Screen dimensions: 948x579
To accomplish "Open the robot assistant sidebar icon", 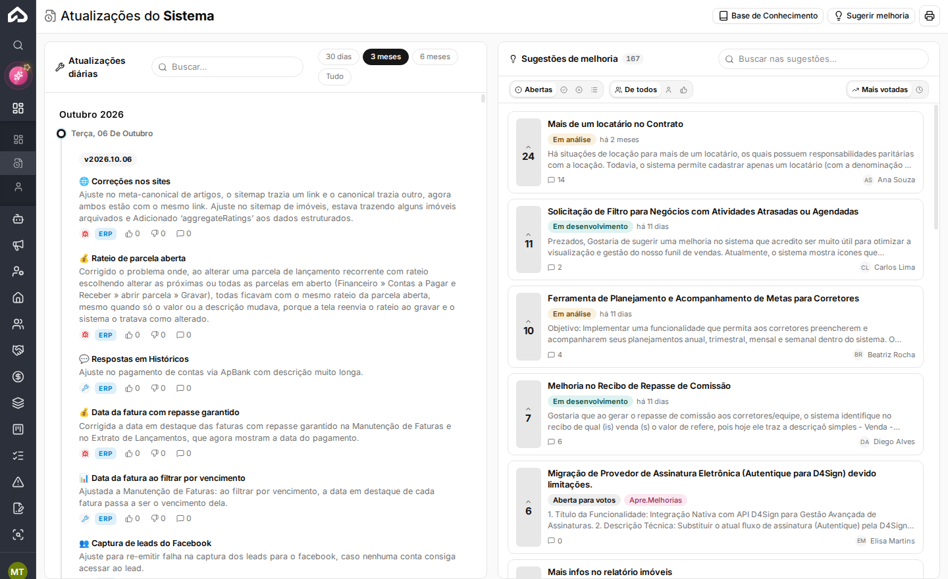I will pos(18,219).
